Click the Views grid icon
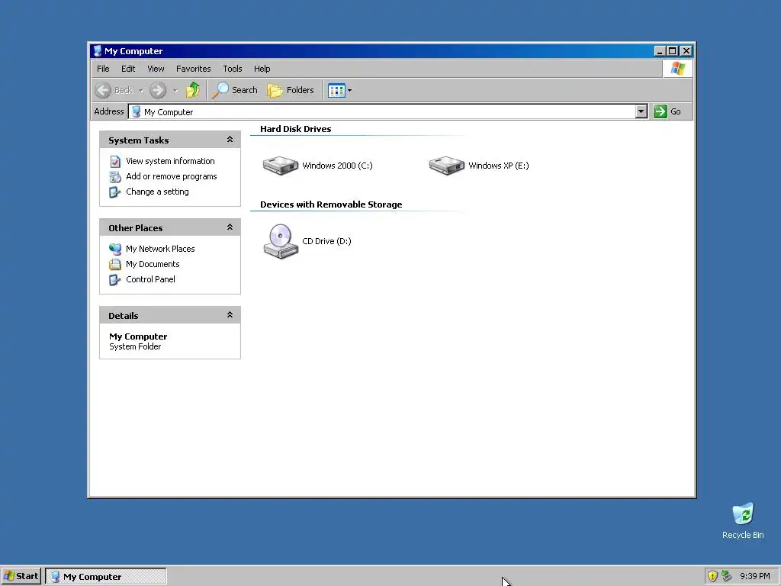This screenshot has height=586, width=781. (336, 91)
